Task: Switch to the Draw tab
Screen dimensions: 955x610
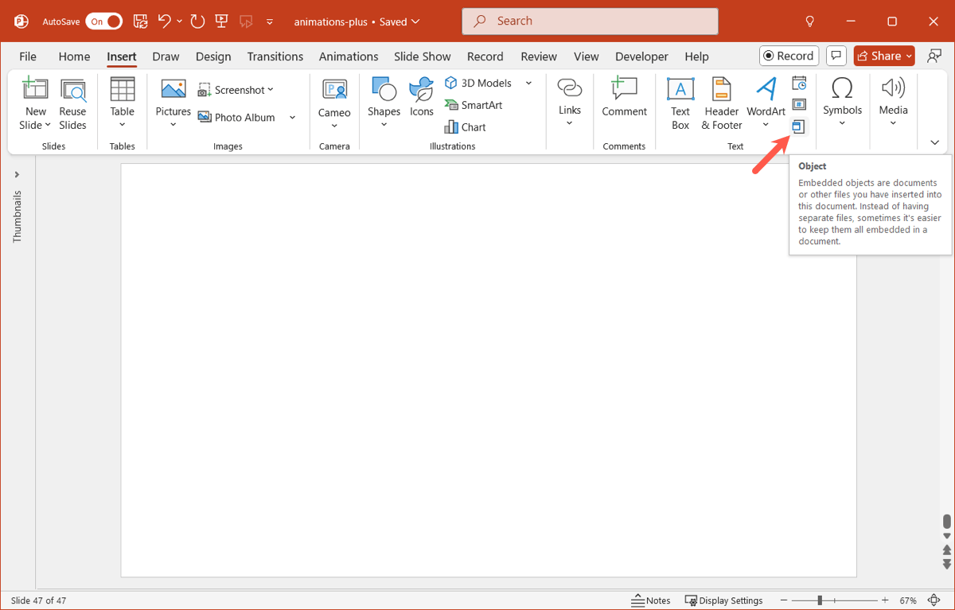Action: (166, 56)
